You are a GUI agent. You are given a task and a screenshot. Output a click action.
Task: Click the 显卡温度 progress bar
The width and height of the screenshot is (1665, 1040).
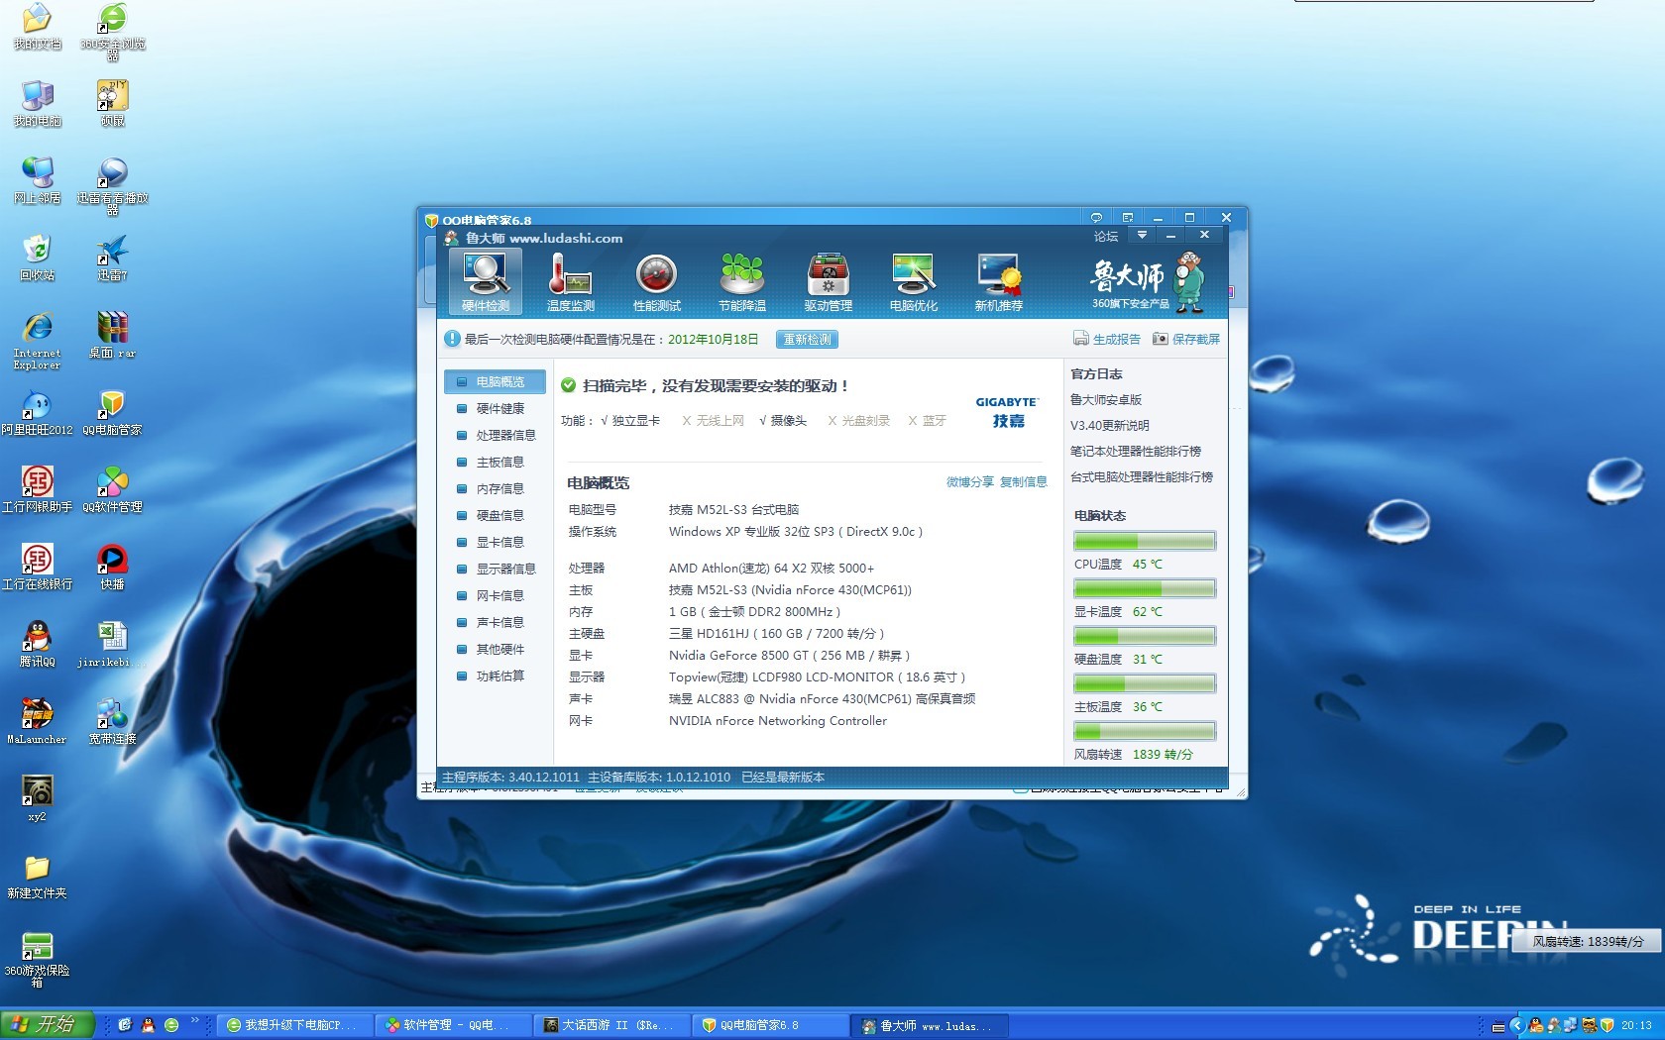point(1145,588)
